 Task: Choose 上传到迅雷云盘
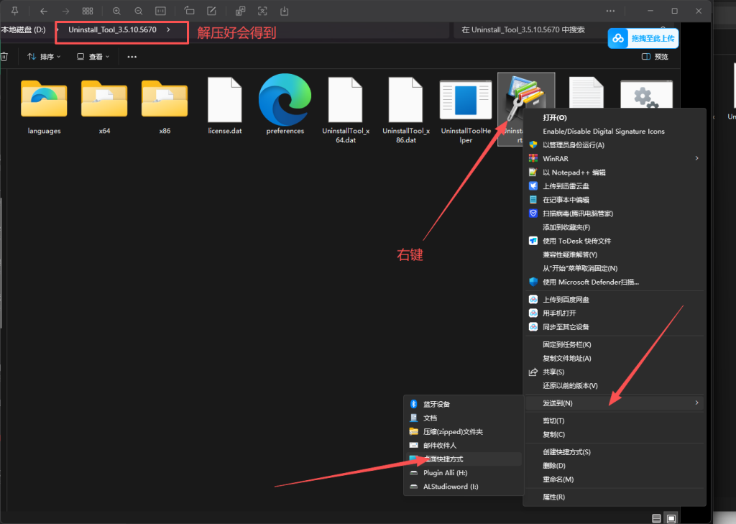click(x=615, y=186)
